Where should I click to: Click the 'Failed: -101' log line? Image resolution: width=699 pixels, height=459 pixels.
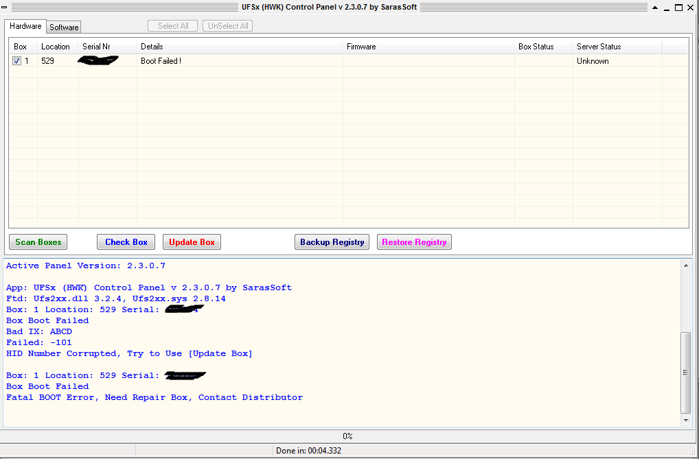click(x=38, y=342)
